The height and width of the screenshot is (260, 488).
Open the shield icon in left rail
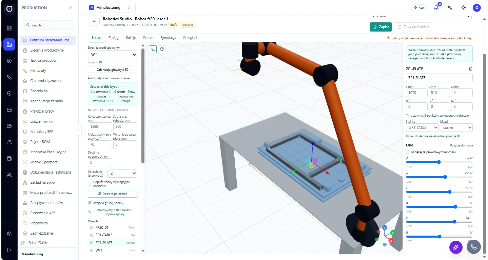(9, 94)
